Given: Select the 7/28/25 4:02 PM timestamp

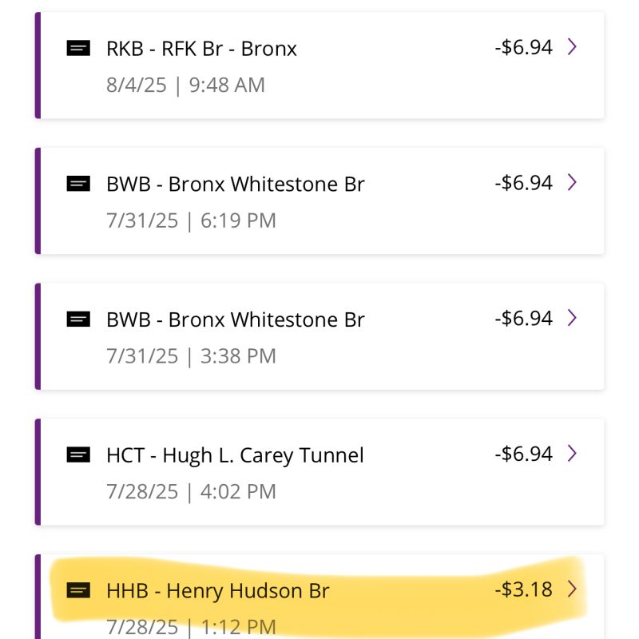Looking at the screenshot, I should click(x=191, y=492).
